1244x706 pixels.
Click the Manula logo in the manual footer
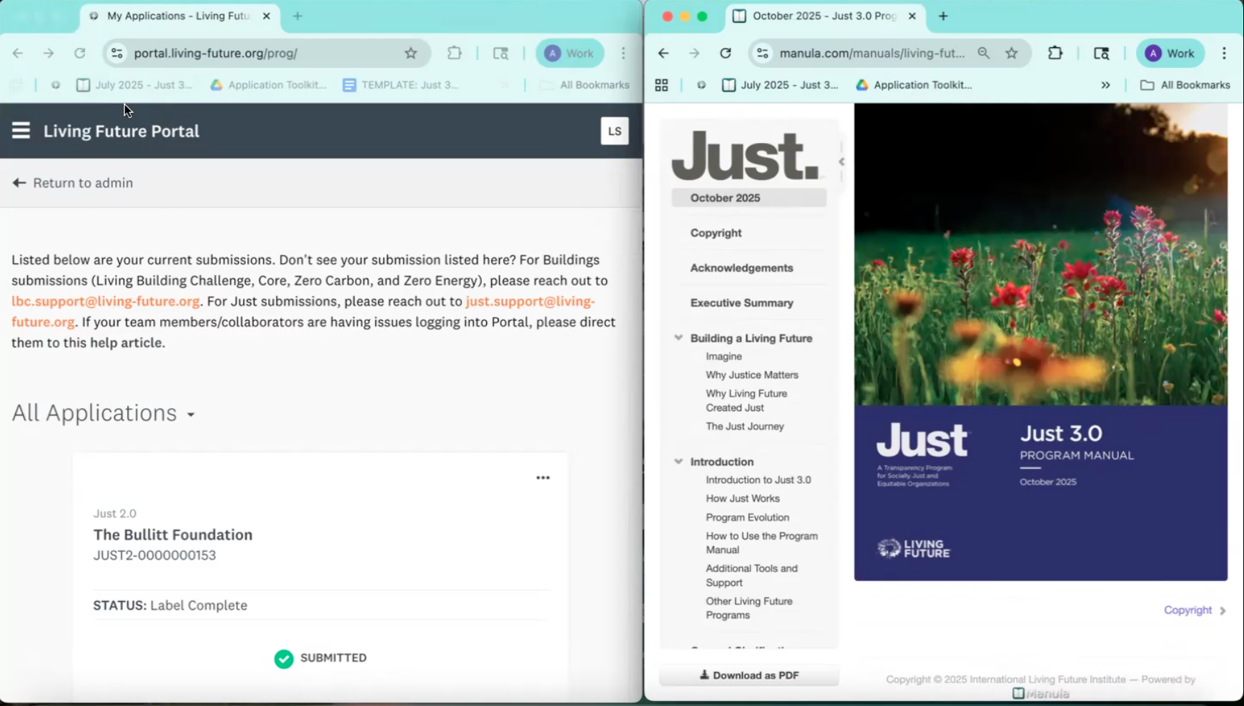tap(1041, 693)
